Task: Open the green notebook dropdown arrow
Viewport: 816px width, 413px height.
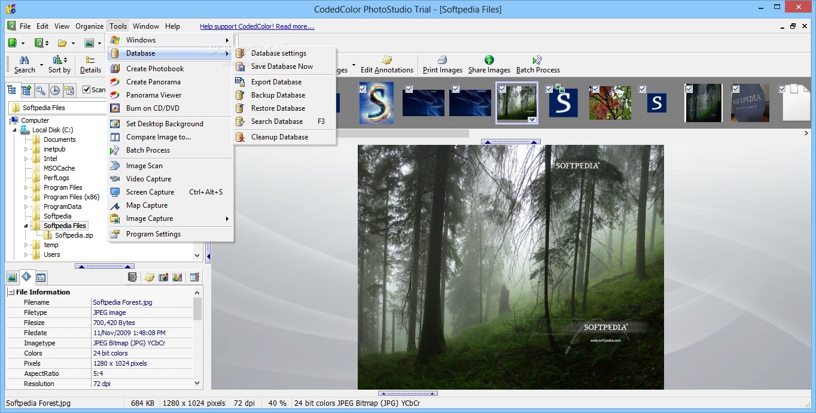Action: [23, 43]
